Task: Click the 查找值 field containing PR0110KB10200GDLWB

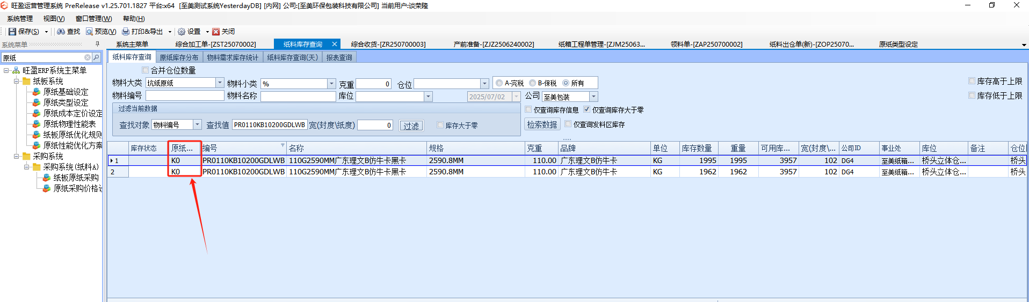Action: click(270, 125)
